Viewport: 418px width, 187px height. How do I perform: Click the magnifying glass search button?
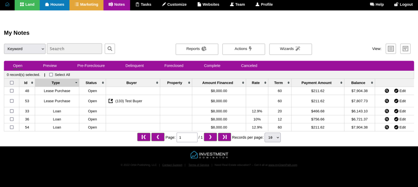110,49
